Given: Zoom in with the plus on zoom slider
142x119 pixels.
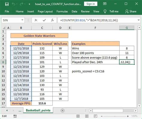Looking at the screenshot, I should coord(128,116).
